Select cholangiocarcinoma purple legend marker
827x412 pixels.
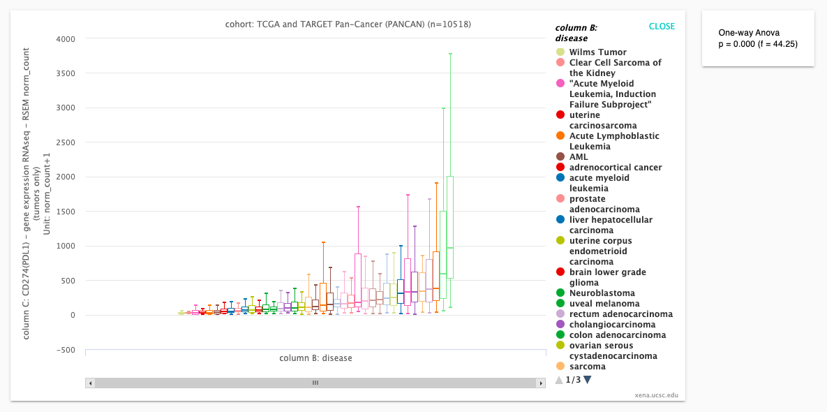pyautogui.click(x=560, y=325)
